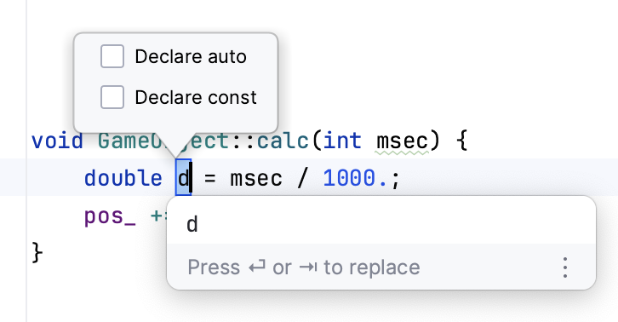Click the 'void' return type keyword
This screenshot has height=322, width=618.
click(x=58, y=141)
